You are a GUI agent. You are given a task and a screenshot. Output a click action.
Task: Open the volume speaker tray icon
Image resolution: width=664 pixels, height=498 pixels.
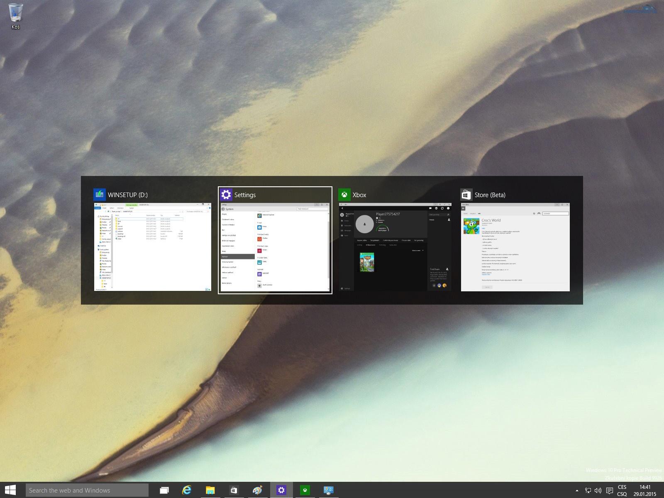pos(598,491)
